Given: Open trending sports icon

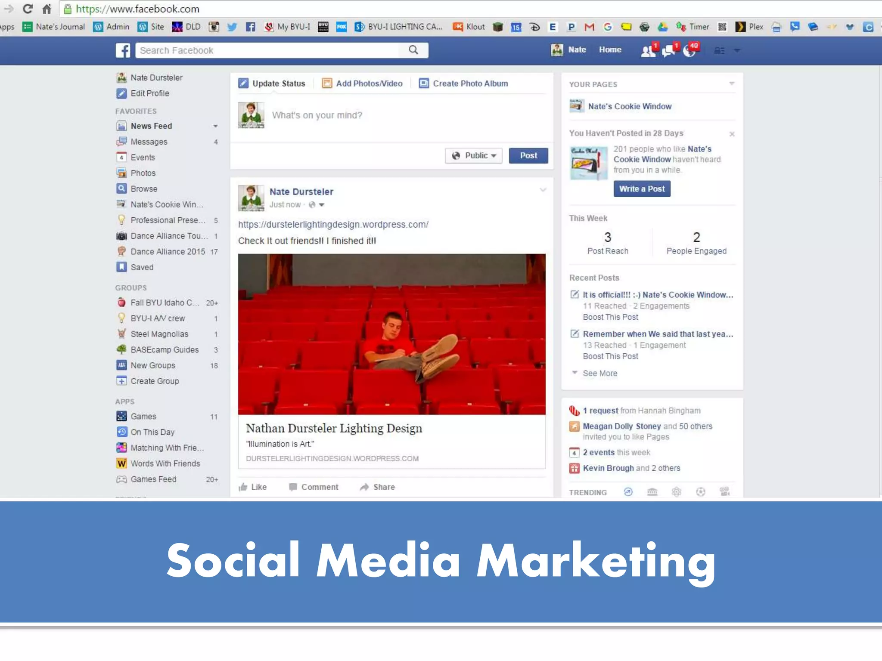Looking at the screenshot, I should 701,492.
